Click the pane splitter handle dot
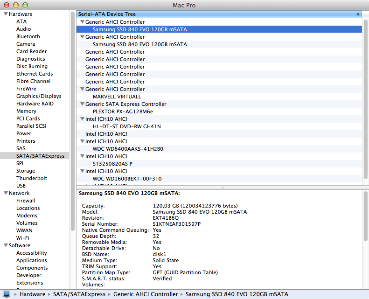This screenshot has height=299, width=369. pyautogui.click(x=223, y=188)
